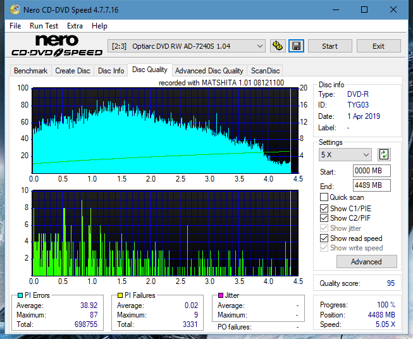
Task: Click the Advanced settings button
Action: 366,262
